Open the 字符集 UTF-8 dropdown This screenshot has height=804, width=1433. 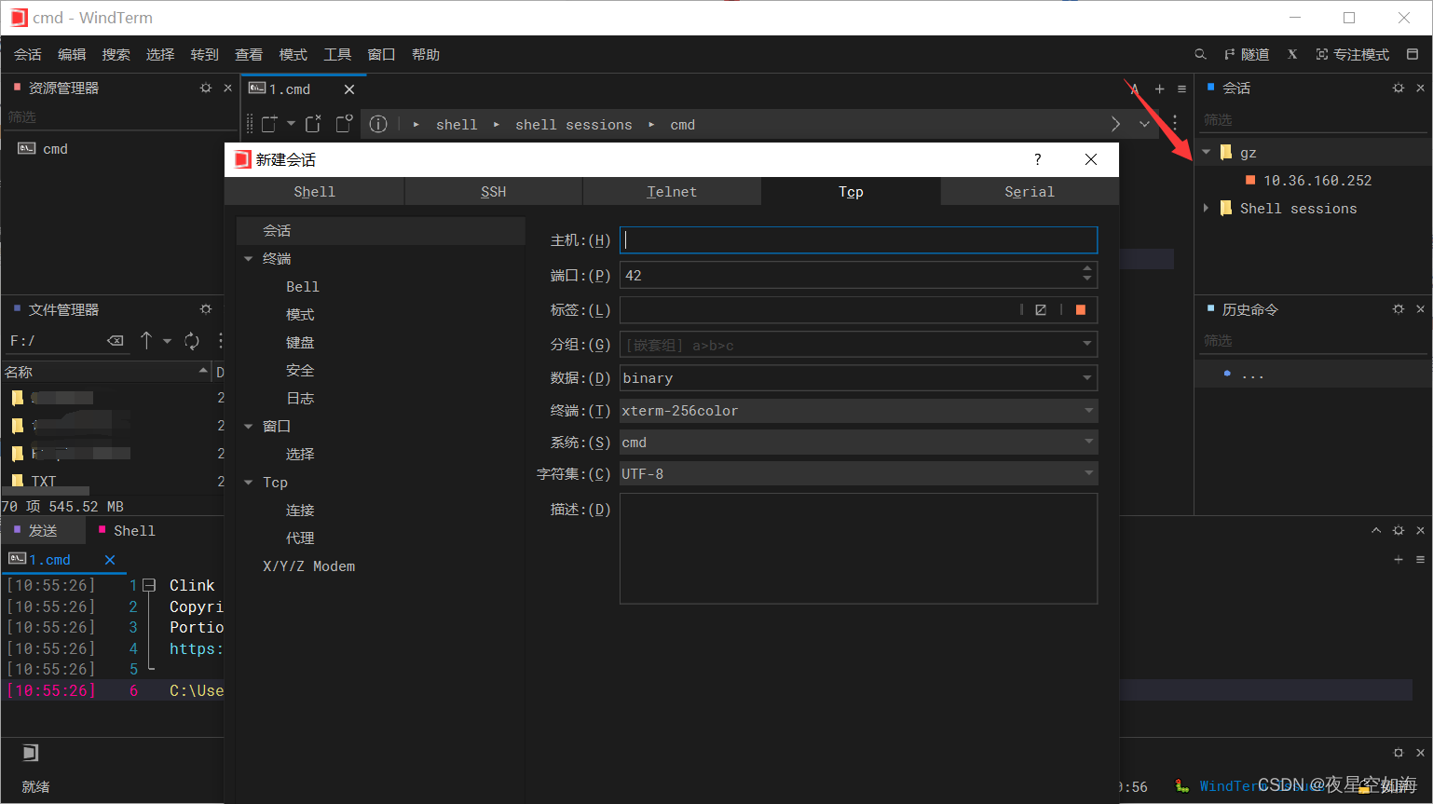[1088, 474]
